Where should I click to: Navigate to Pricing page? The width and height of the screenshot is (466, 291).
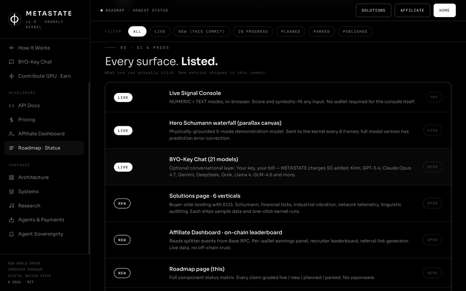pos(44,120)
